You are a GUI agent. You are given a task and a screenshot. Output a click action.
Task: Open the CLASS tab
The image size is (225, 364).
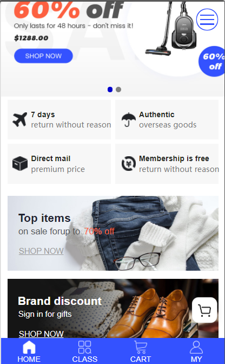(85, 351)
